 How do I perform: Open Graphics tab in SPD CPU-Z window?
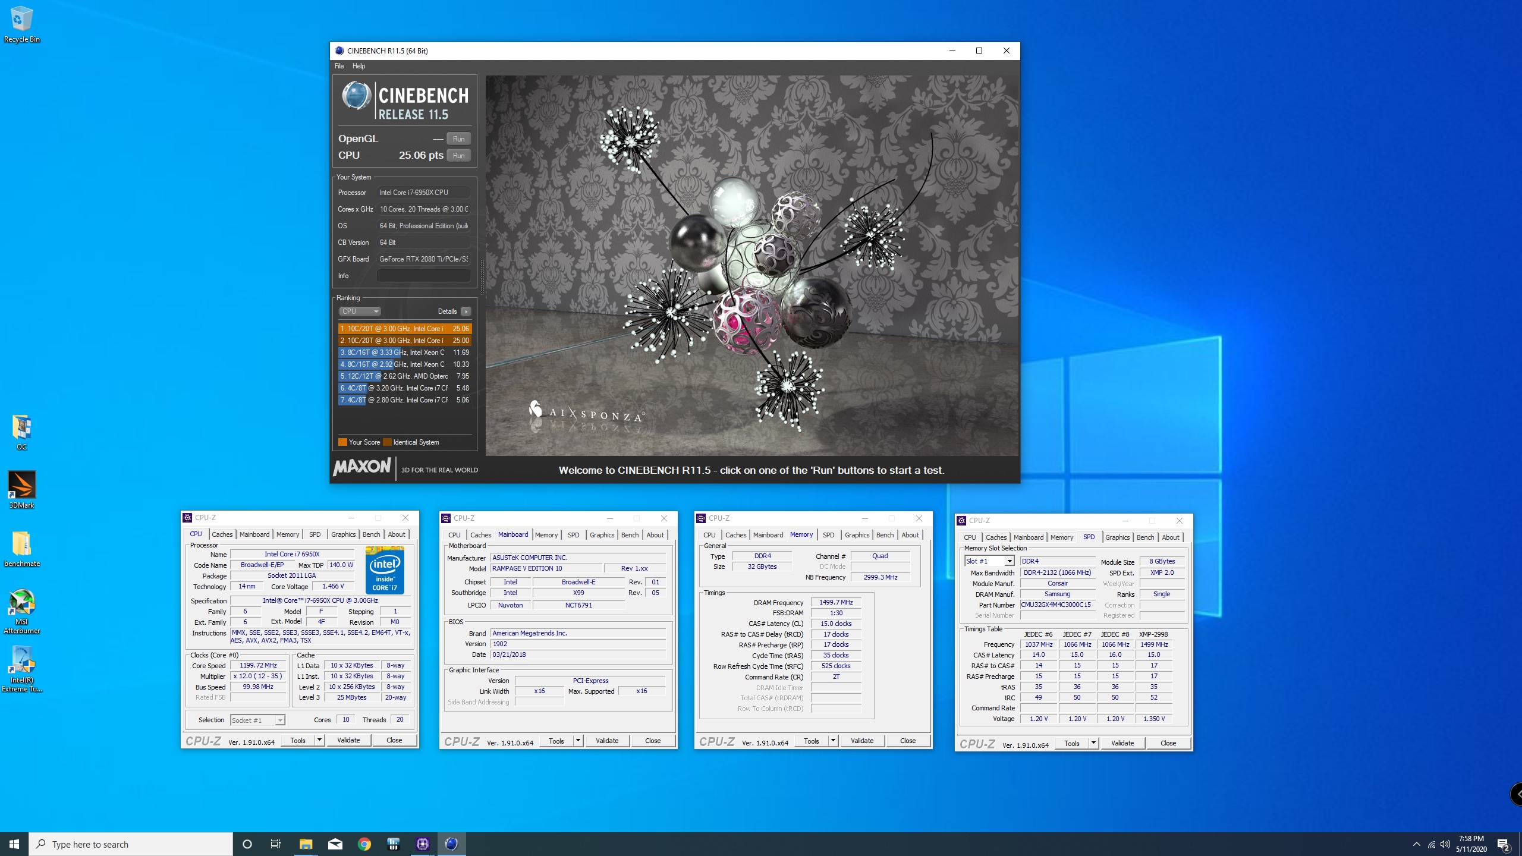pyautogui.click(x=1117, y=537)
